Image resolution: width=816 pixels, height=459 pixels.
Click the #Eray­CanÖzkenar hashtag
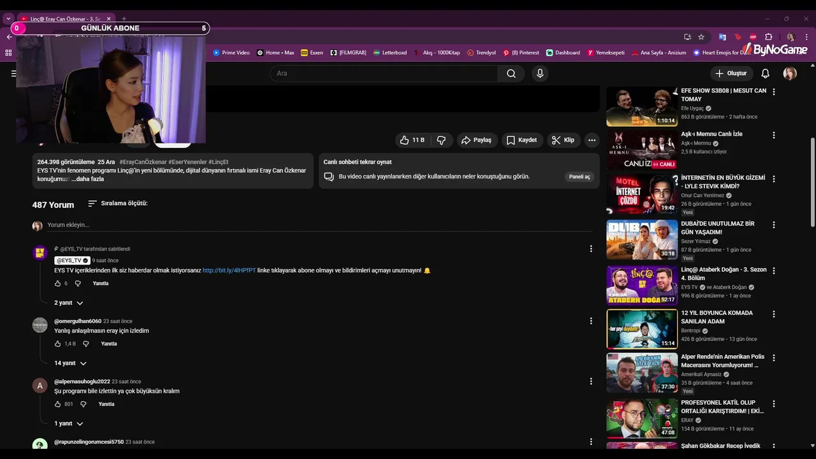point(143,162)
